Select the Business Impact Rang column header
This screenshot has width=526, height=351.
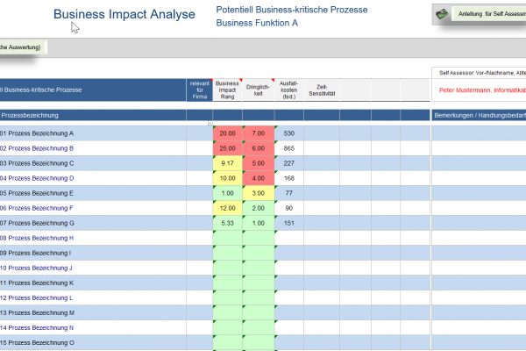click(227, 89)
